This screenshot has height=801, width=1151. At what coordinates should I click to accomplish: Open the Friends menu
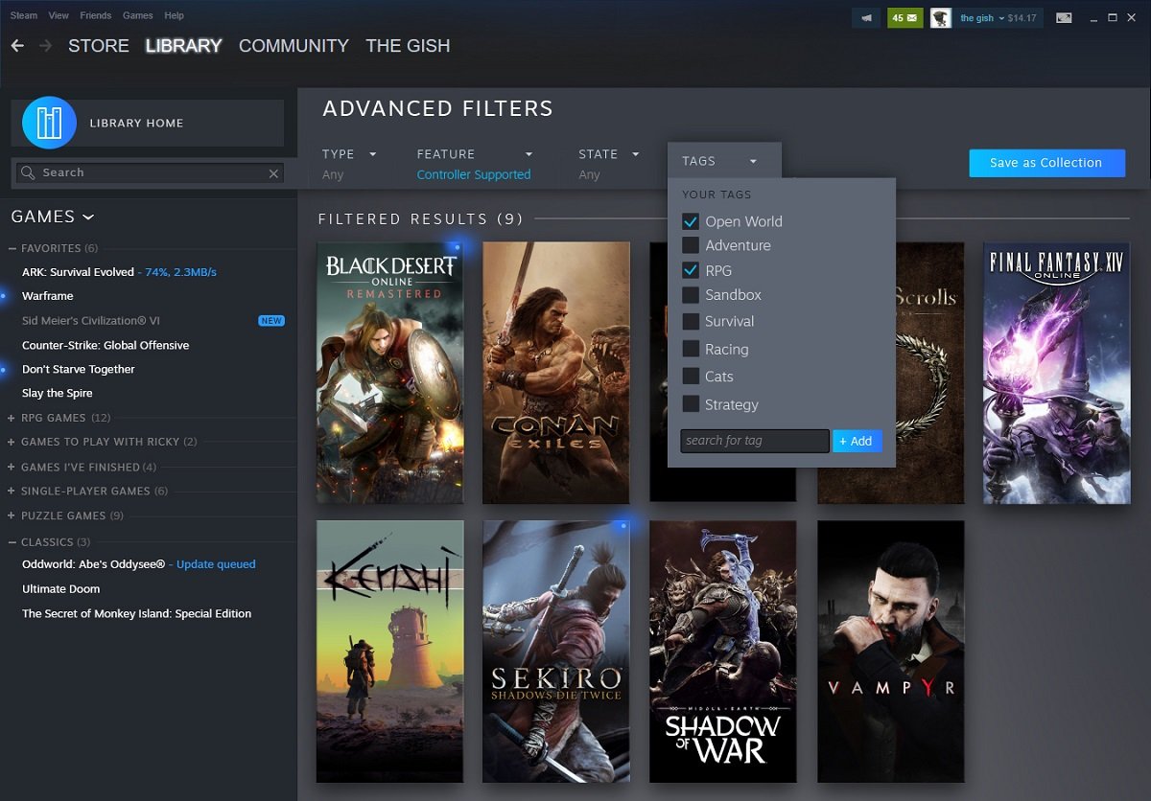coord(95,16)
